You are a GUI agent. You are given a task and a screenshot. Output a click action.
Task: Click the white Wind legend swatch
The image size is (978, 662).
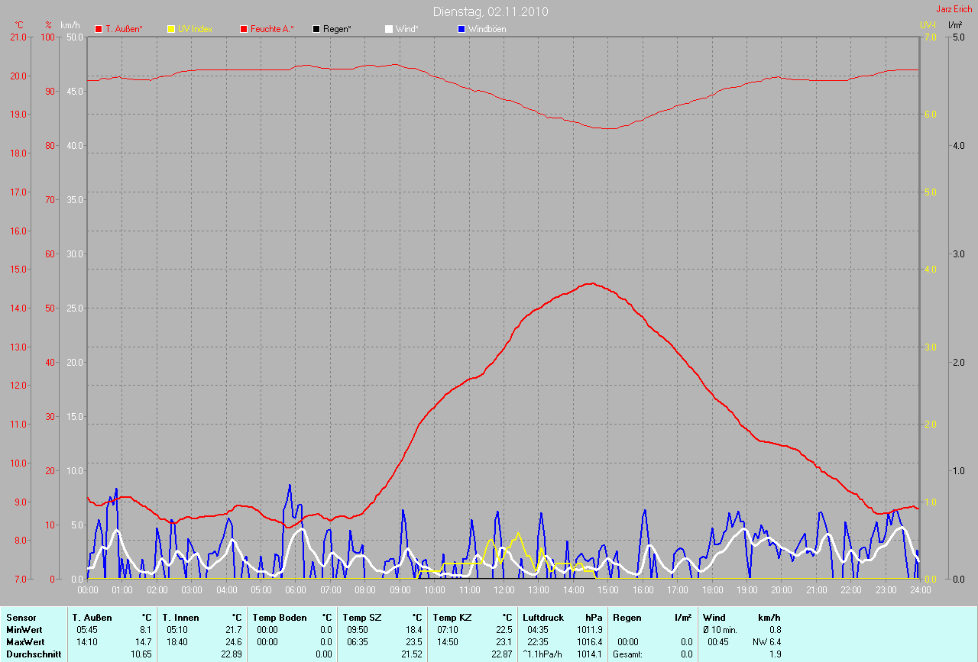[x=388, y=29]
